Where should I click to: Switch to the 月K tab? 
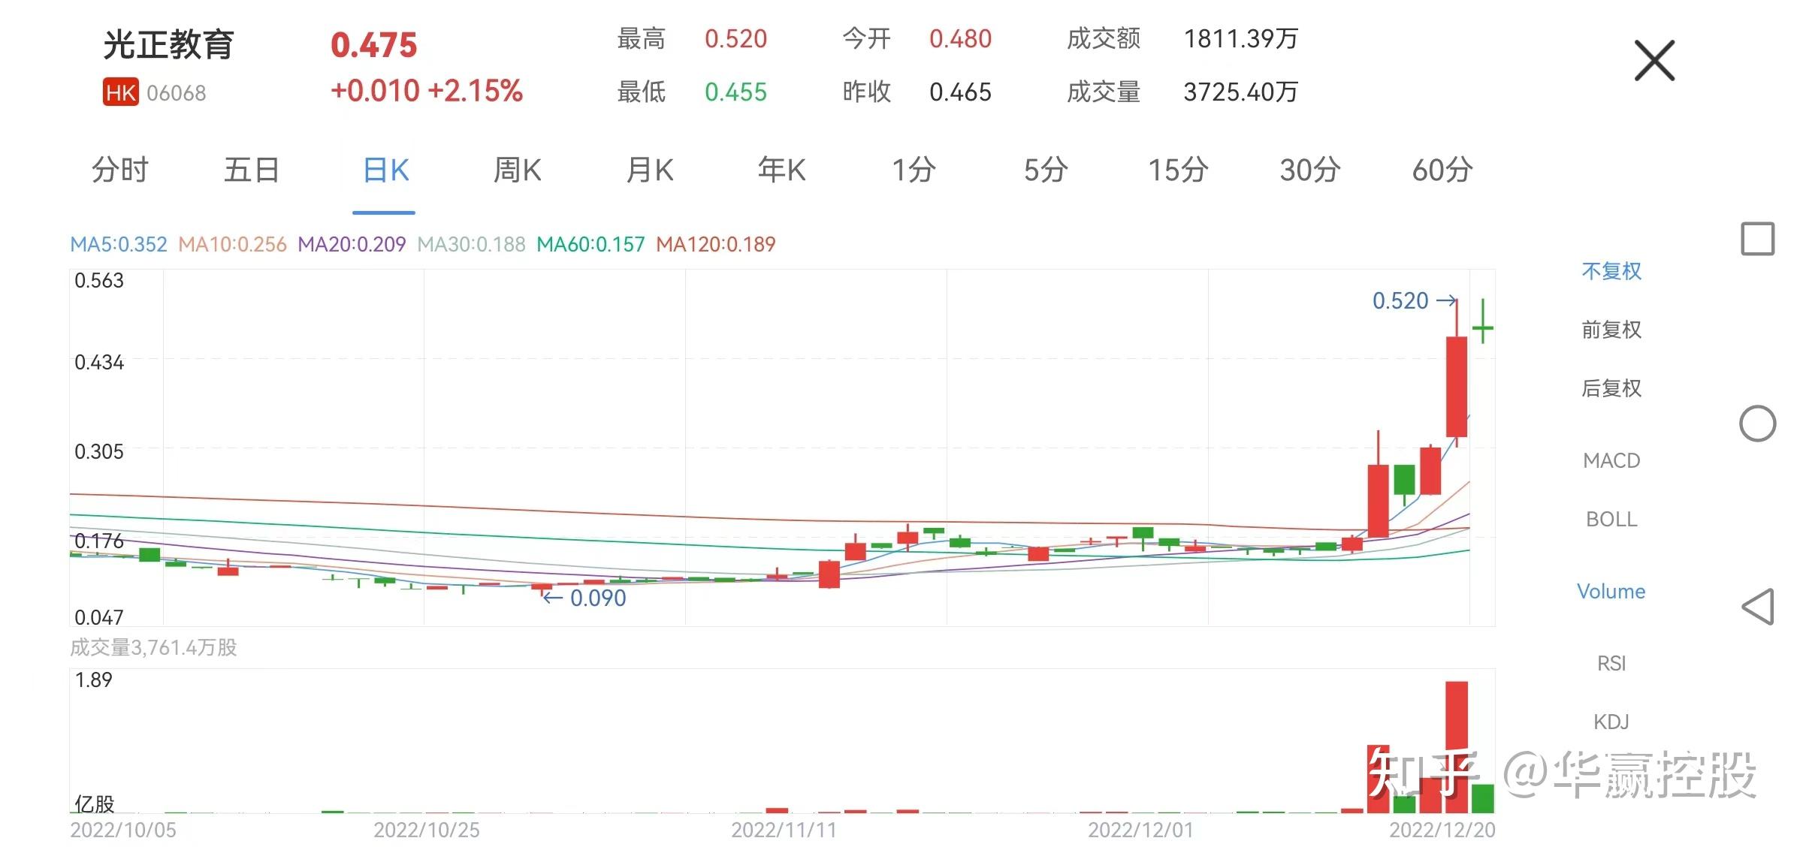point(650,170)
